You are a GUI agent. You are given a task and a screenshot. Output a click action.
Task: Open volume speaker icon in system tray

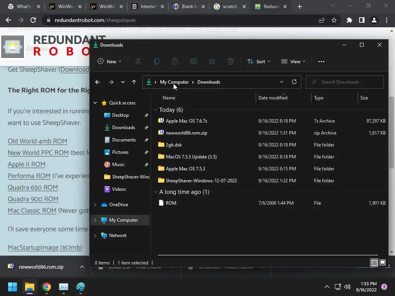tap(347, 287)
